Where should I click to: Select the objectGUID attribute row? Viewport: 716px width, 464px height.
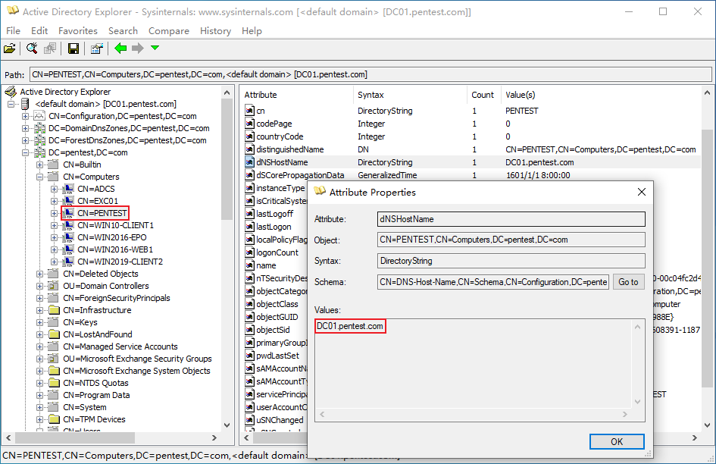pos(275,317)
